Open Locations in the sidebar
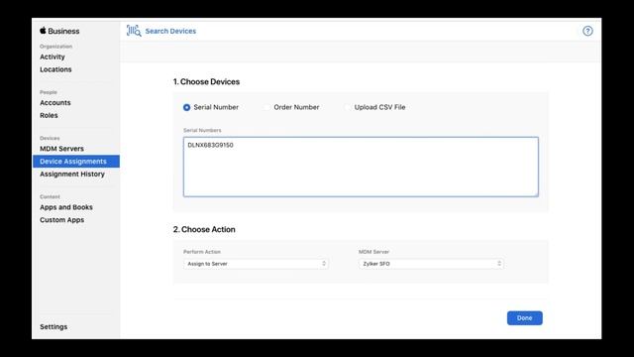 [55, 69]
